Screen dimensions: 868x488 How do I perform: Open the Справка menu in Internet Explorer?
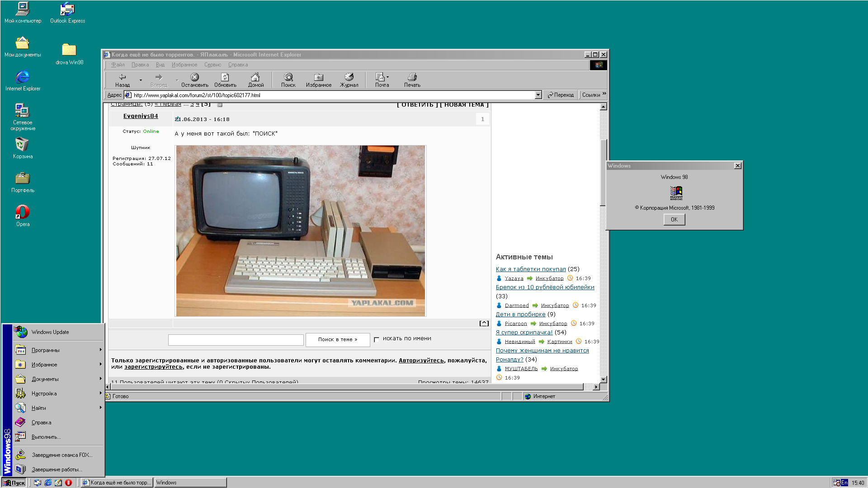[238, 65]
